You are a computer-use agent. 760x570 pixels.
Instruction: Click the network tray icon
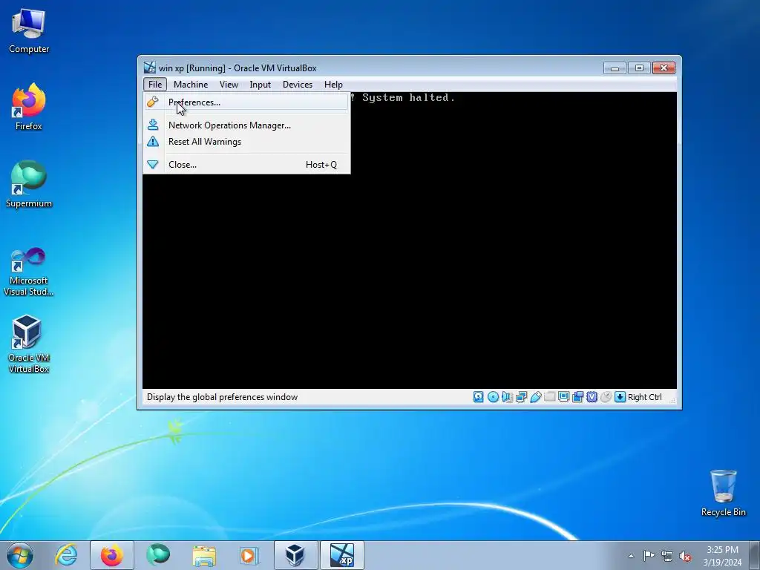667,556
